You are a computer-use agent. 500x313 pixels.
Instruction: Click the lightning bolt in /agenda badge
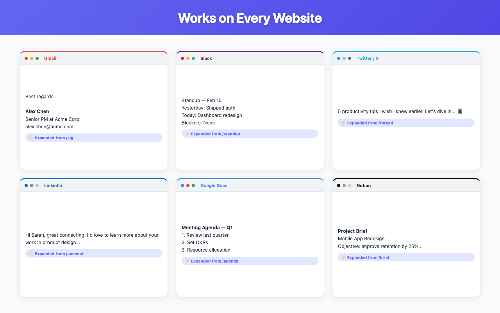click(187, 261)
